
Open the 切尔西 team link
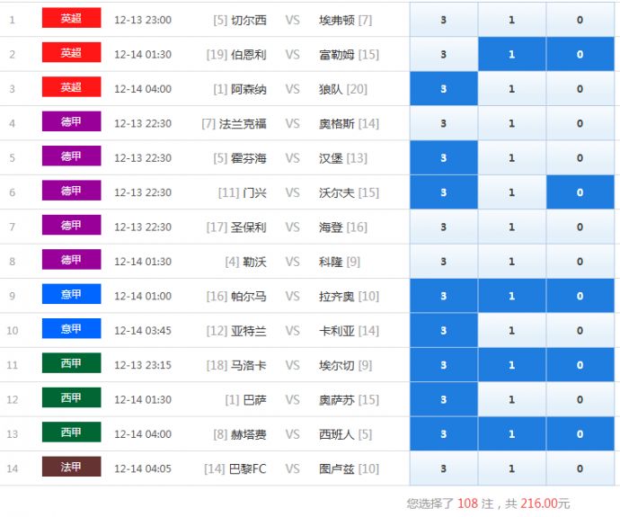tap(249, 20)
